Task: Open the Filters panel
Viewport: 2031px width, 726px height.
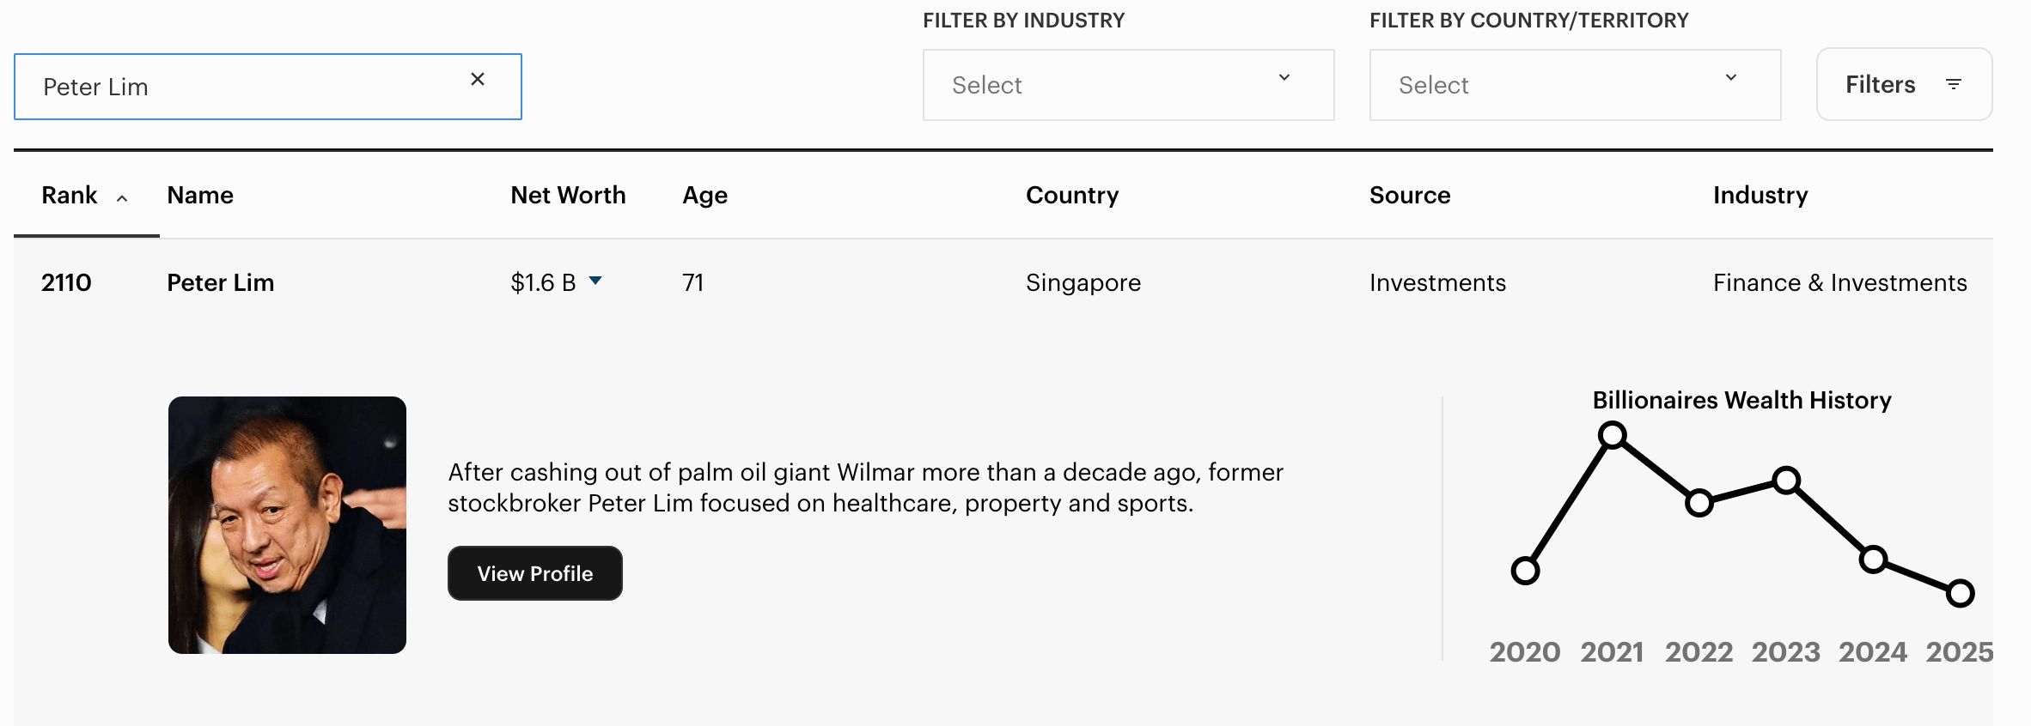Action: (x=1904, y=84)
